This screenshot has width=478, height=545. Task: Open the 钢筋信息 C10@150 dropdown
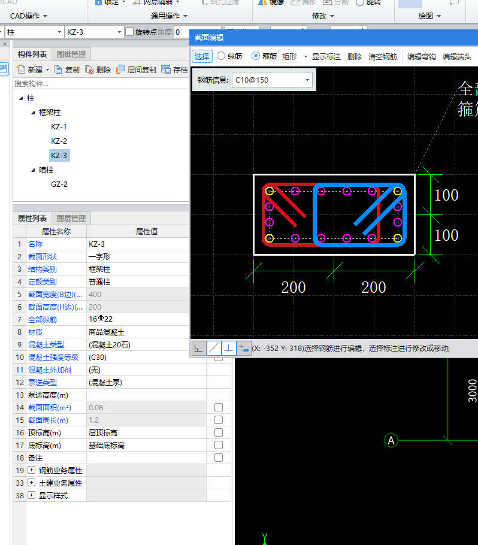pyautogui.click(x=307, y=80)
